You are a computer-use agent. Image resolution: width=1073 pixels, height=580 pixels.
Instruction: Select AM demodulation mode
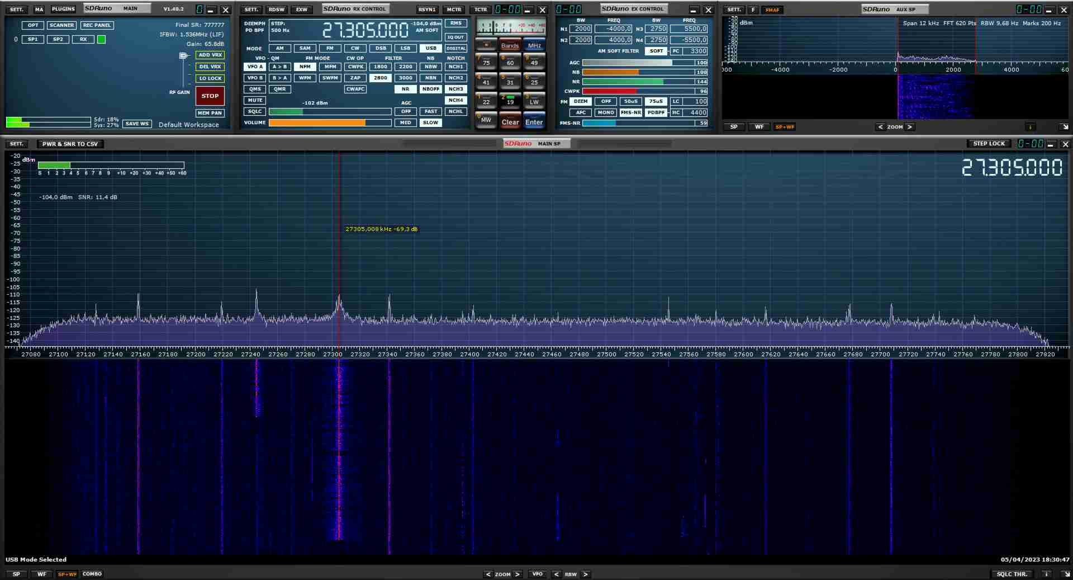pyautogui.click(x=279, y=48)
